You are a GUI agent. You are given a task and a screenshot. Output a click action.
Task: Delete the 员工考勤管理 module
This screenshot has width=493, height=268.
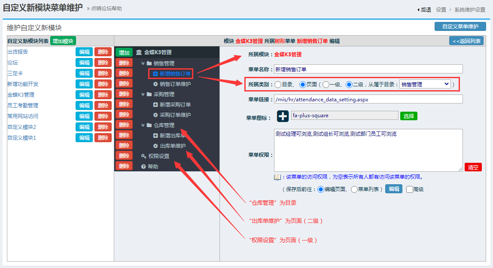pos(103,105)
